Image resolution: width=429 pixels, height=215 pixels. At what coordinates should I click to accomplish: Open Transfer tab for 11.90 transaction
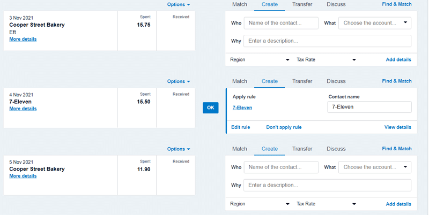302,149
